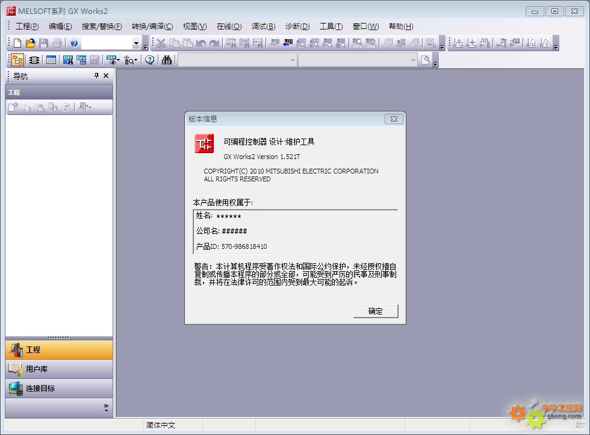Click the document magnifier icon beside the combo boxes

coord(426,60)
